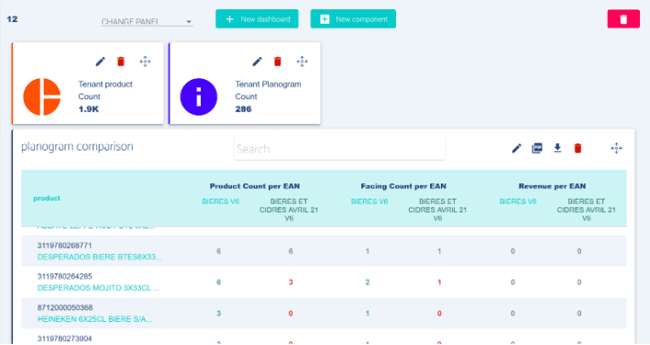Delete the Tenant product Count card
Image resolution: width=650 pixels, height=345 pixels.
point(121,61)
